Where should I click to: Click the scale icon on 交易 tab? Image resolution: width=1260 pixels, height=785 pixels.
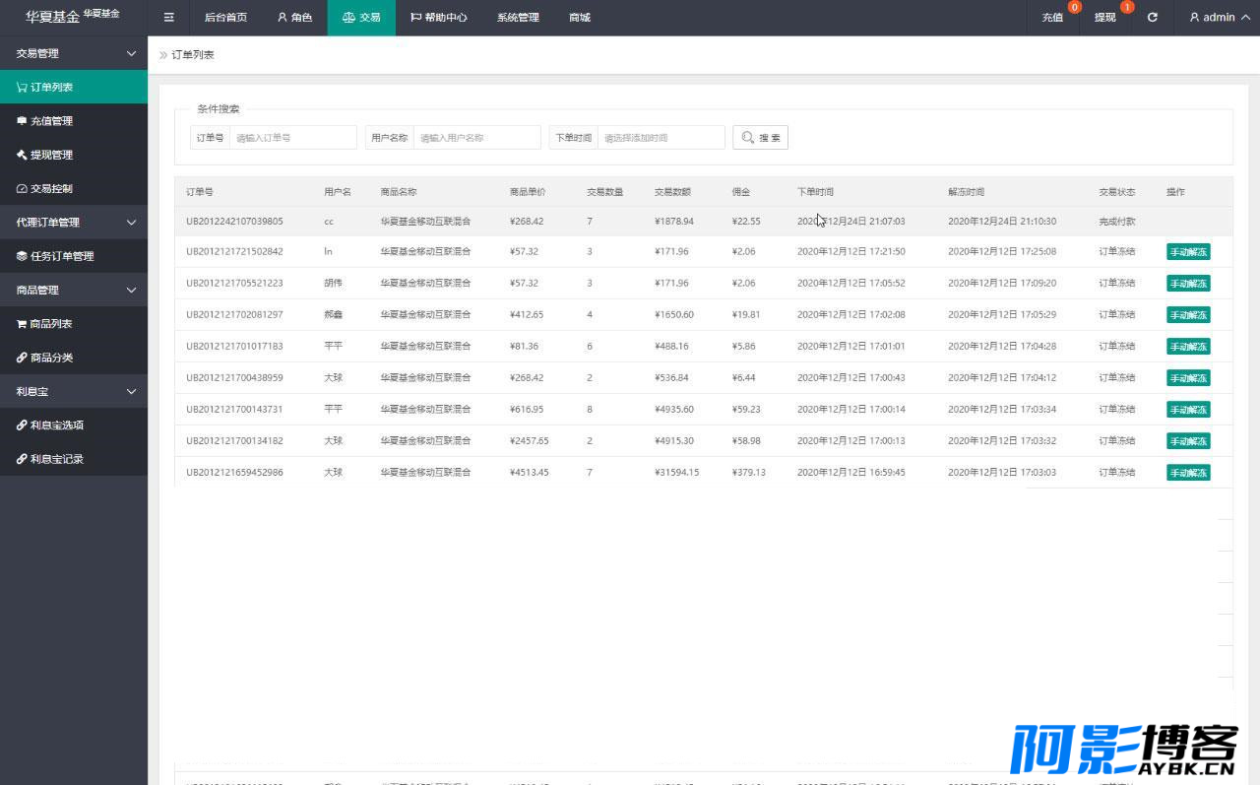348,18
